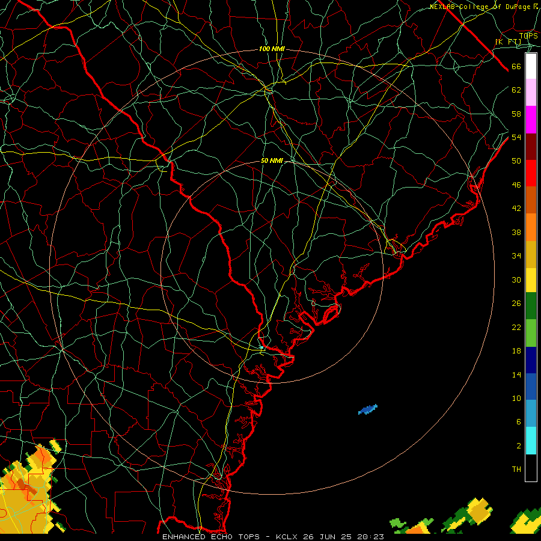The width and height of the screenshot is (541, 541).
Task: Click the bright orange legend swatch
Action: [x=531, y=227]
